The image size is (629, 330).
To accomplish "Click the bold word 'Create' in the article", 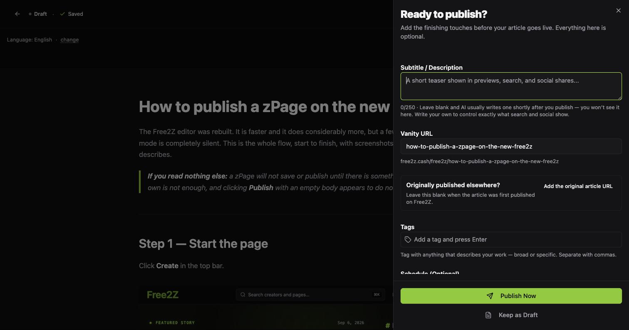I will (x=167, y=266).
